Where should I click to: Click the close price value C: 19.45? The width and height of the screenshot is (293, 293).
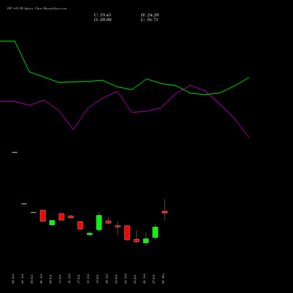(103, 15)
